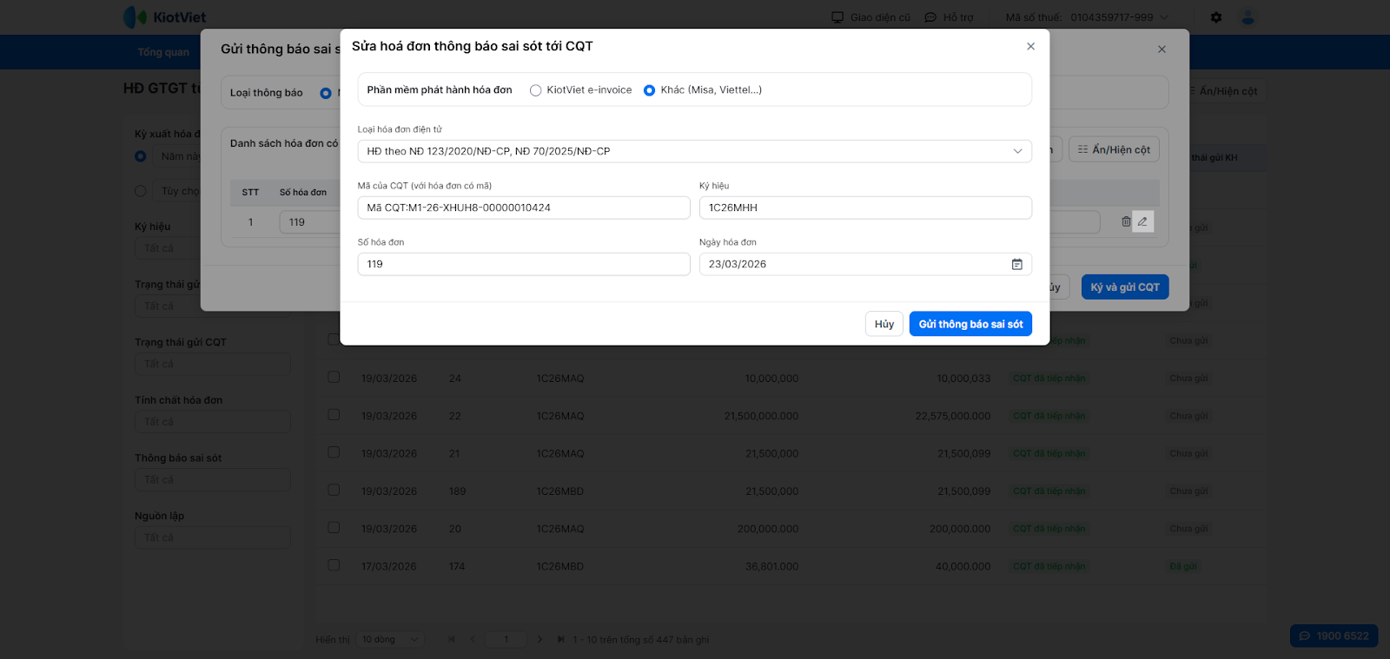Open the Ký hiệu filter dropdown in the sidebar
1390x659 pixels.
point(212,248)
